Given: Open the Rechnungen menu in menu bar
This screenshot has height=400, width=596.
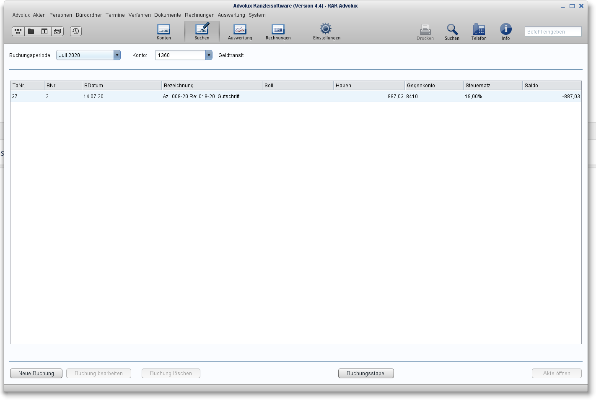Looking at the screenshot, I should (200, 15).
